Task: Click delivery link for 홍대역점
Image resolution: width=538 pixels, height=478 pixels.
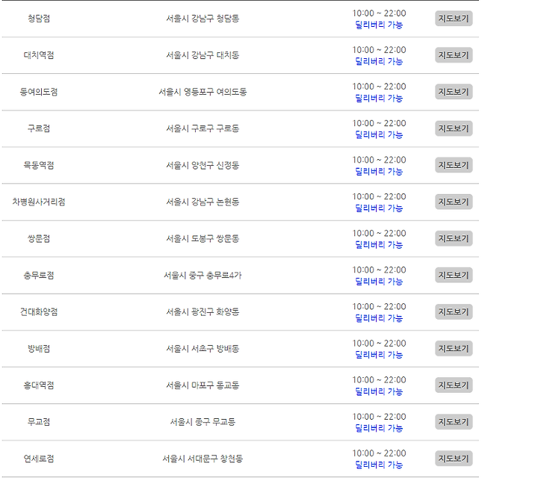Action: click(379, 391)
